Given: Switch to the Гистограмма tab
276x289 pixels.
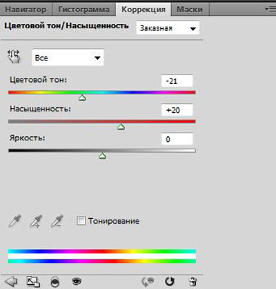Looking at the screenshot, I should pyautogui.click(x=83, y=10).
